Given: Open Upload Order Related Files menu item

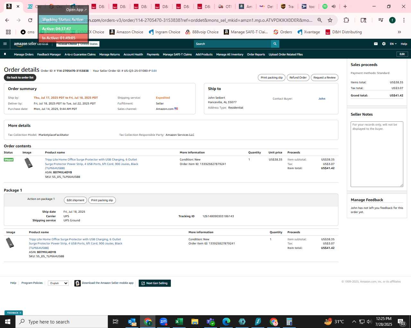Looking at the screenshot, I should tap(286, 54).
